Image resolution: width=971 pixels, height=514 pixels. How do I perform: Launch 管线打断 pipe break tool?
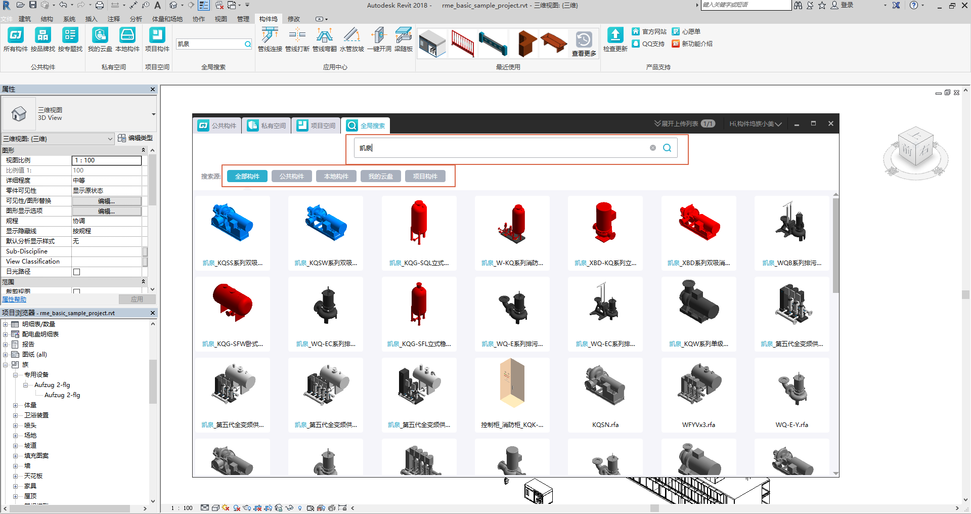[x=297, y=39]
